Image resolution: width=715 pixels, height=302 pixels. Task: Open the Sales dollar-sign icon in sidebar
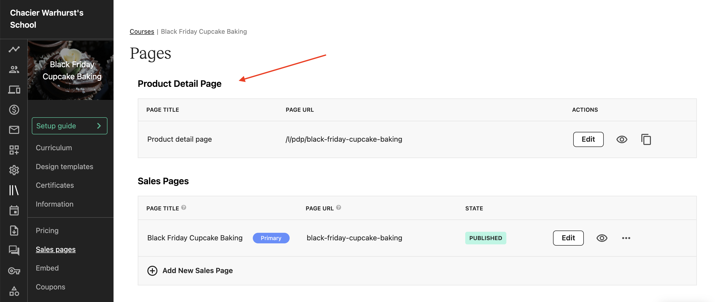point(14,110)
